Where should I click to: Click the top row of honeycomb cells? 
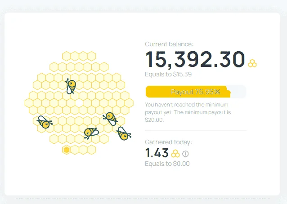point(79,56)
